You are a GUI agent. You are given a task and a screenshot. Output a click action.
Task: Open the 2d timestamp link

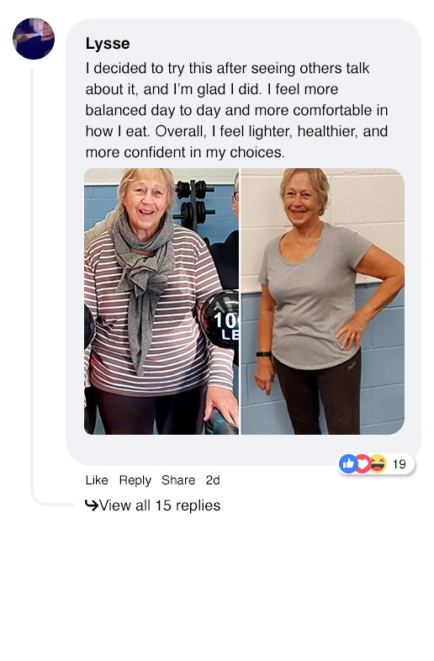click(213, 480)
